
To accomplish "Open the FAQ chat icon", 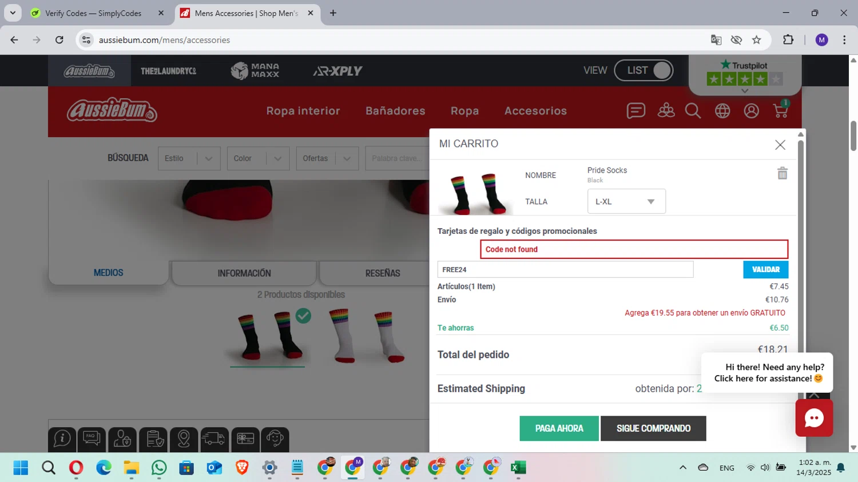I will (92, 439).
